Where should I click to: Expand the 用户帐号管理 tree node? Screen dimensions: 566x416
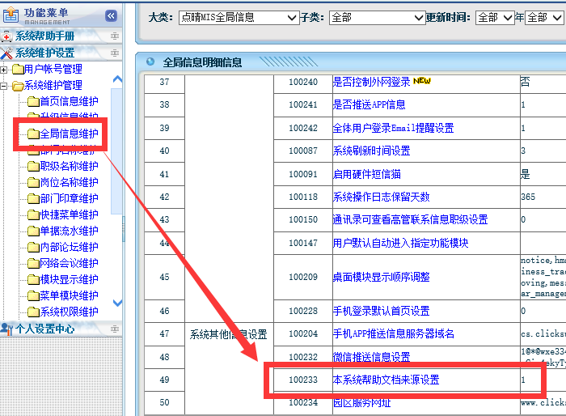pos(5,70)
